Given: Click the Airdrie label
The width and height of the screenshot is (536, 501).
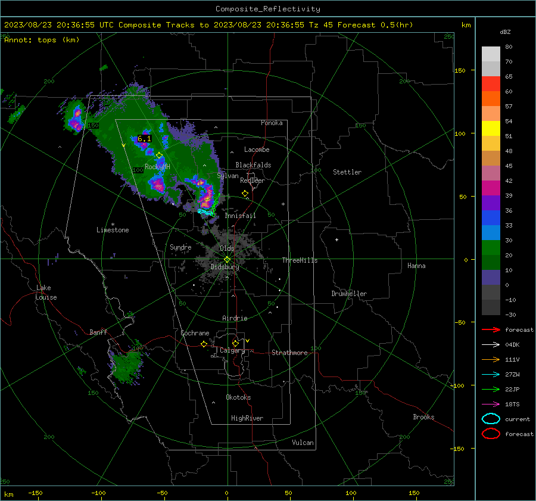Looking at the screenshot, I should pyautogui.click(x=235, y=318).
